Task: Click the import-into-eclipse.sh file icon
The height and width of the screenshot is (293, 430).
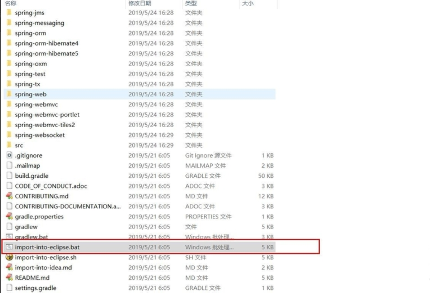Action: tap(9, 257)
